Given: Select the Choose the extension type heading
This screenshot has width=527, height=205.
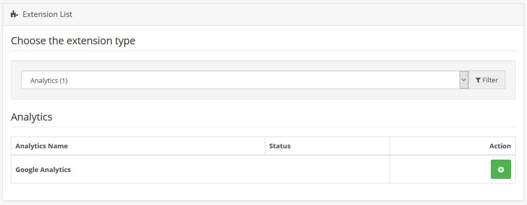Looking at the screenshot, I should pos(73,41).
